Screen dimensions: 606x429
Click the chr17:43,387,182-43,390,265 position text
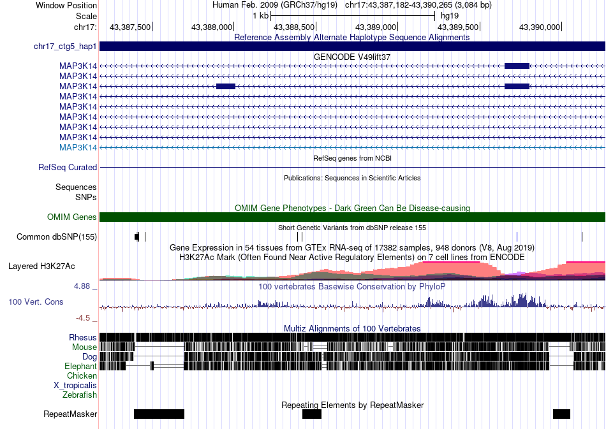click(x=418, y=5)
